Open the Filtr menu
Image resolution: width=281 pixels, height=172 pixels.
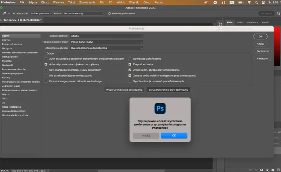pyautogui.click(x=102, y=3)
